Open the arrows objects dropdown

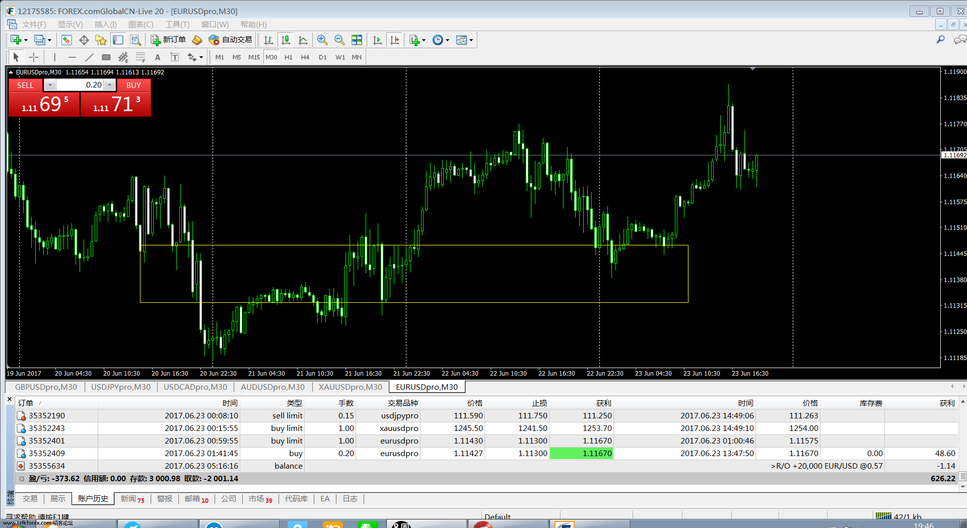(x=195, y=57)
